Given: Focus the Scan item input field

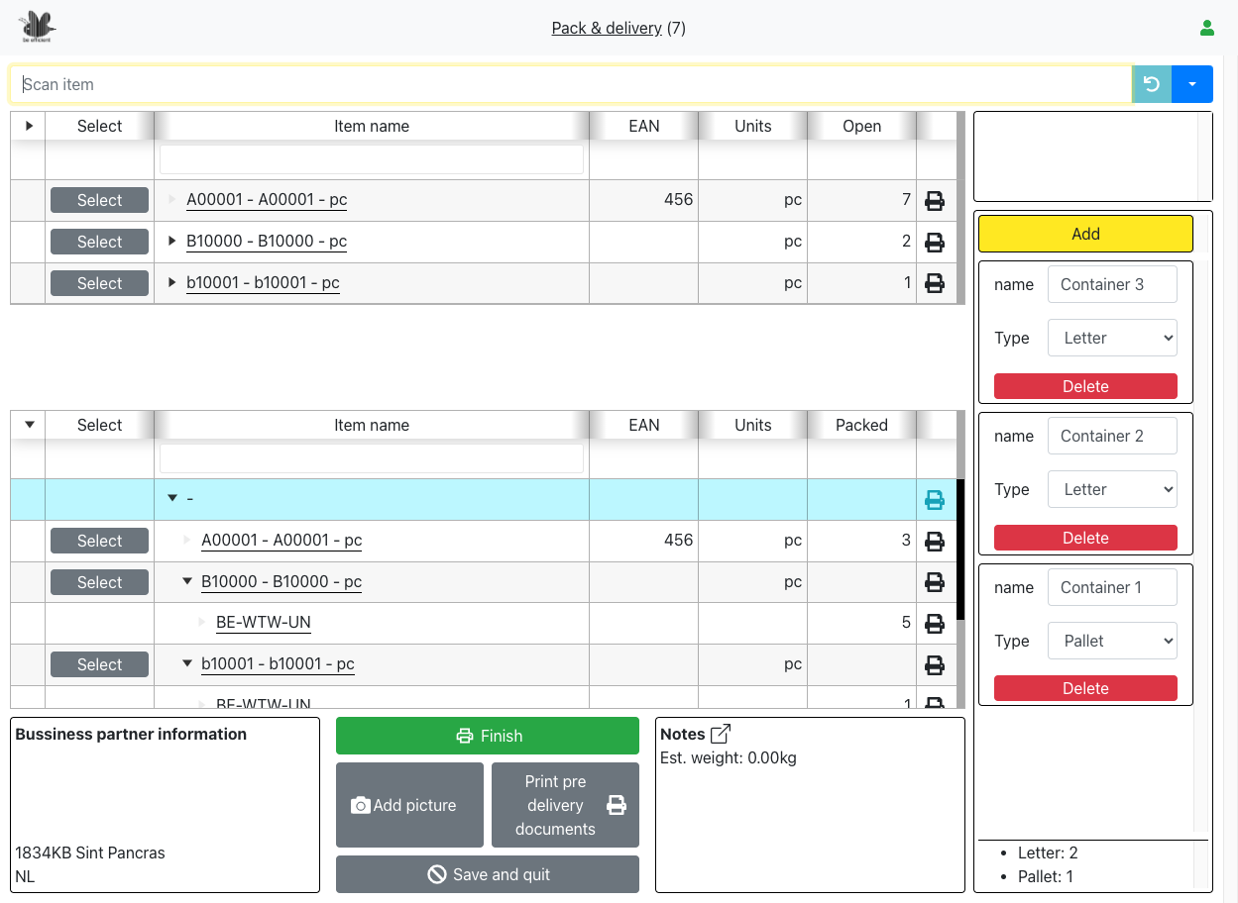Looking at the screenshot, I should (571, 85).
